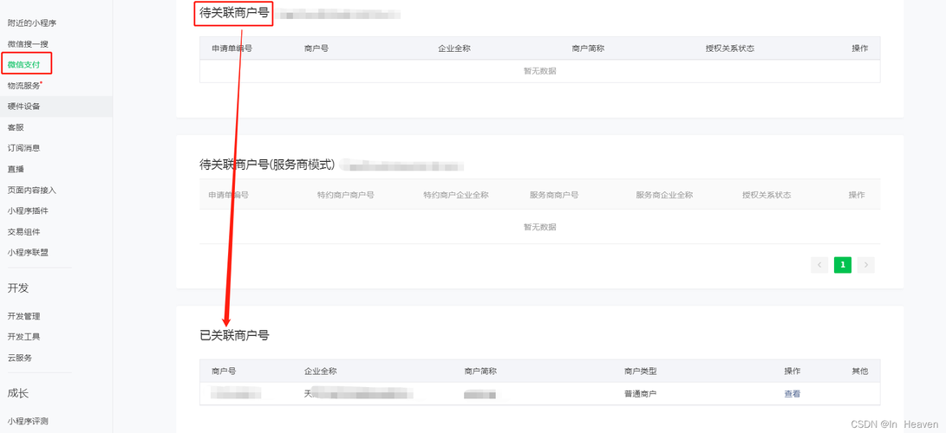Click the 特约商户企业全称 column header
Screen dimensions: 946x433
(x=455, y=195)
